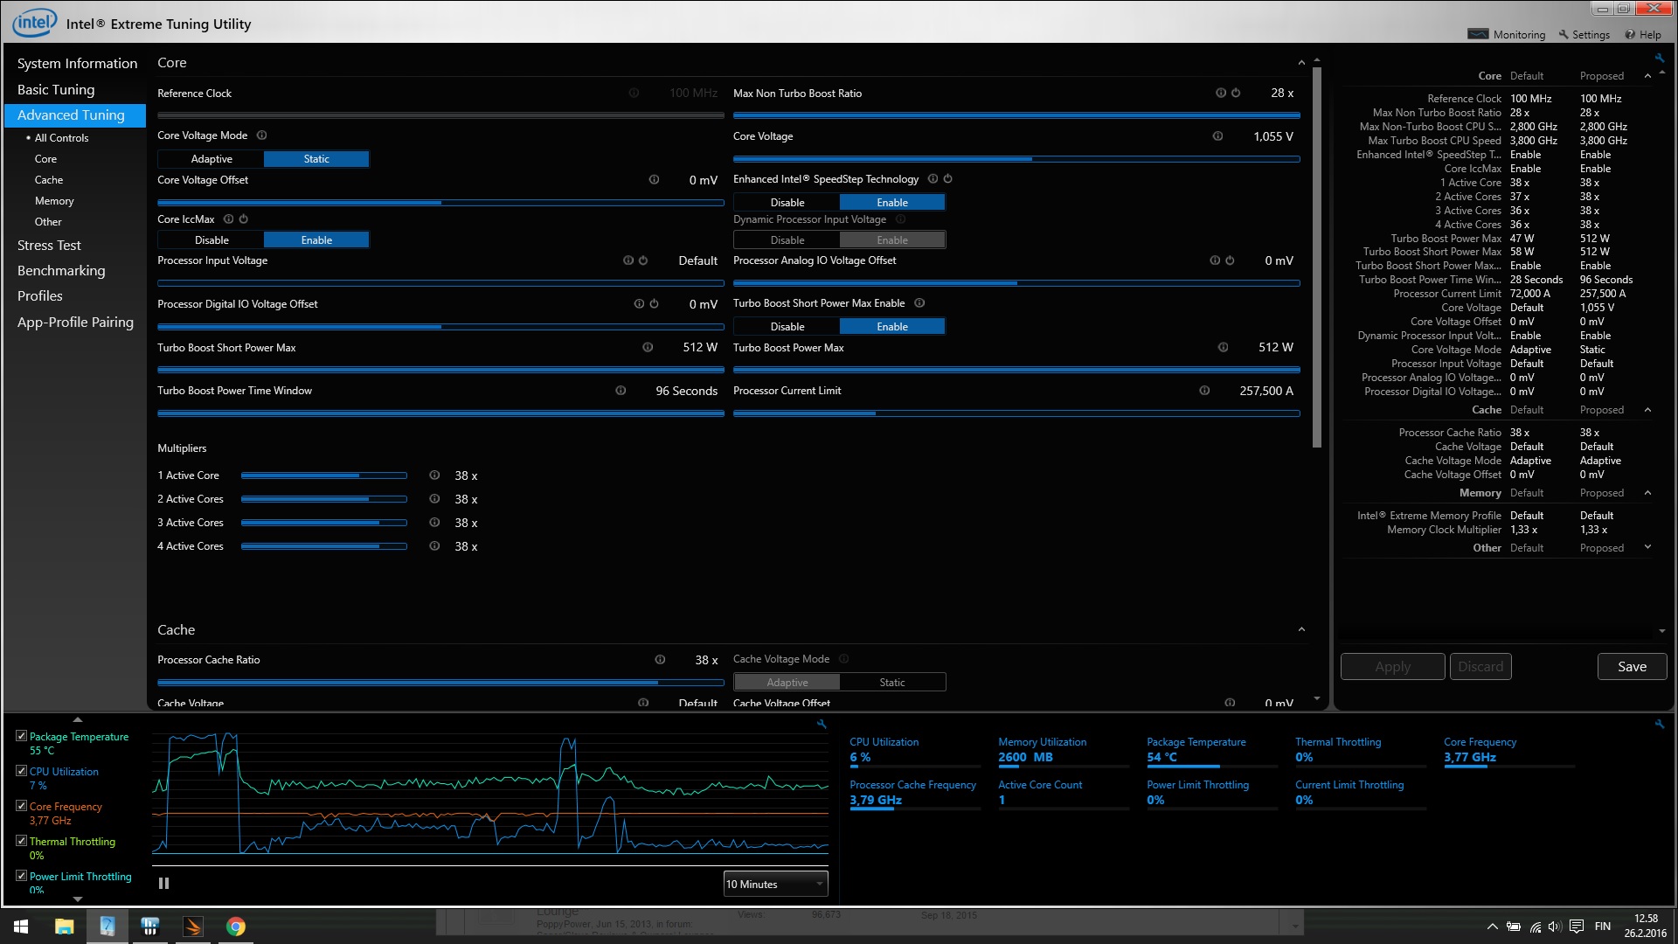Collapse the Core section in main panel

click(x=1301, y=63)
